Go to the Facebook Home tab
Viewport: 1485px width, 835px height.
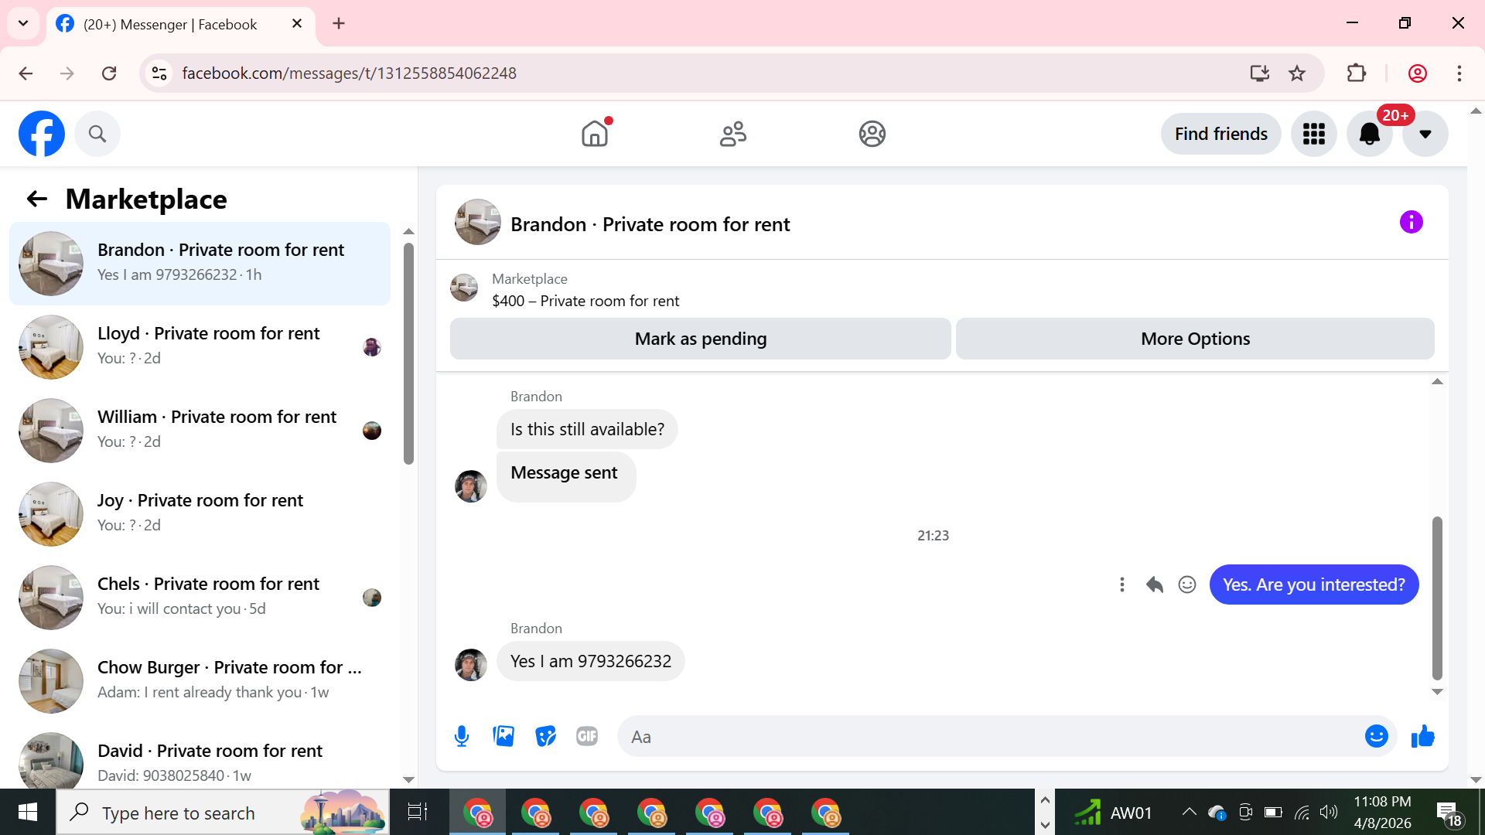[595, 134]
